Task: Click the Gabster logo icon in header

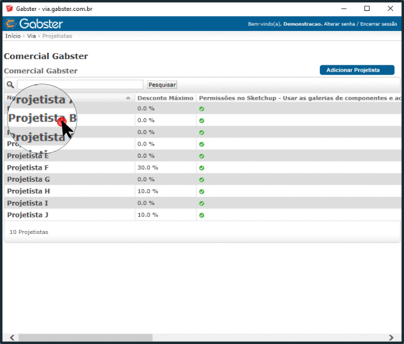Action: 10,24
